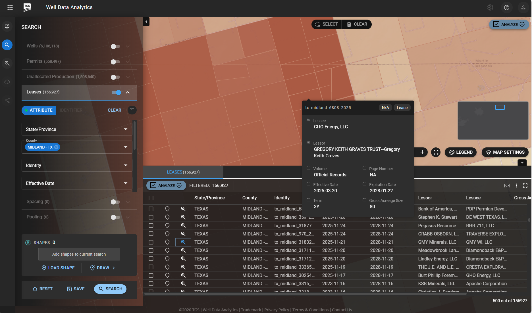
Task: Switch to the IDENTIFIER tab
Action: (x=71, y=110)
